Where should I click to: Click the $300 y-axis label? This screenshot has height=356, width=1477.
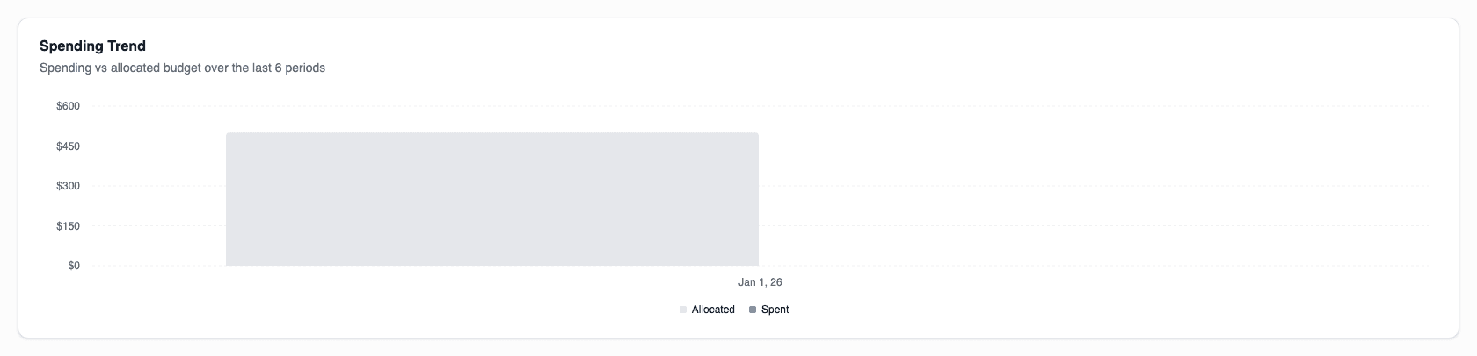tap(68, 186)
